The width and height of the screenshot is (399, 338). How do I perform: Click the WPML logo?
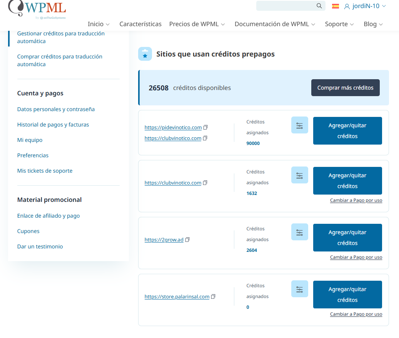click(x=37, y=10)
